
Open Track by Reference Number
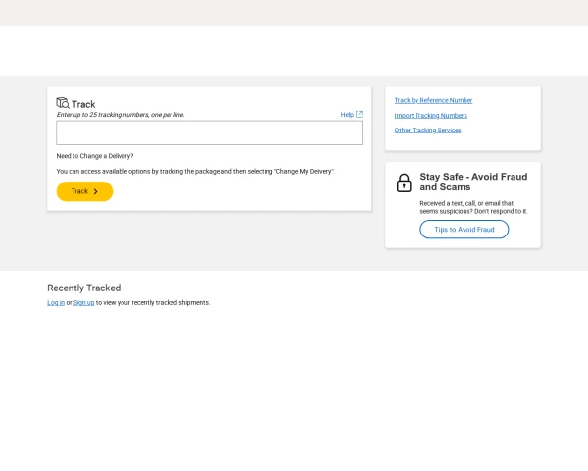click(433, 100)
